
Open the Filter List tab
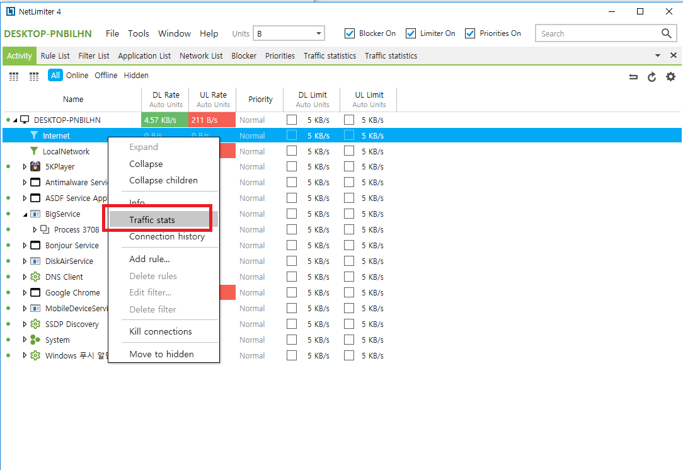pyautogui.click(x=94, y=55)
